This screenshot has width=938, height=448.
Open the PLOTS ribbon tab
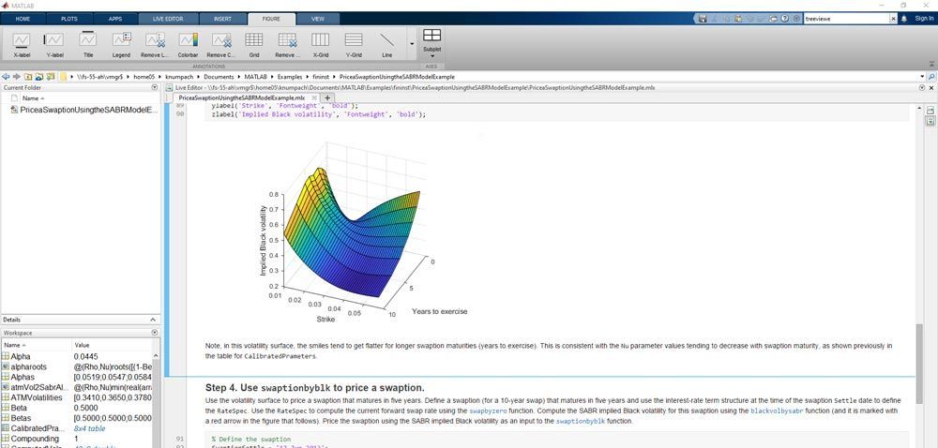(x=69, y=19)
